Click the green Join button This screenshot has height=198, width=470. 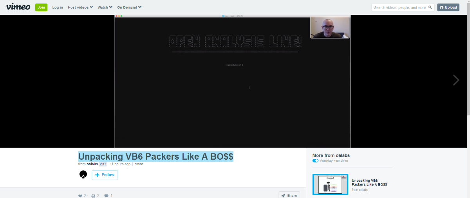click(x=41, y=7)
